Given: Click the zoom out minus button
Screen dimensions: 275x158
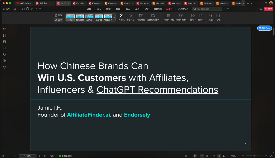Looking at the screenshot, I should (243, 156).
